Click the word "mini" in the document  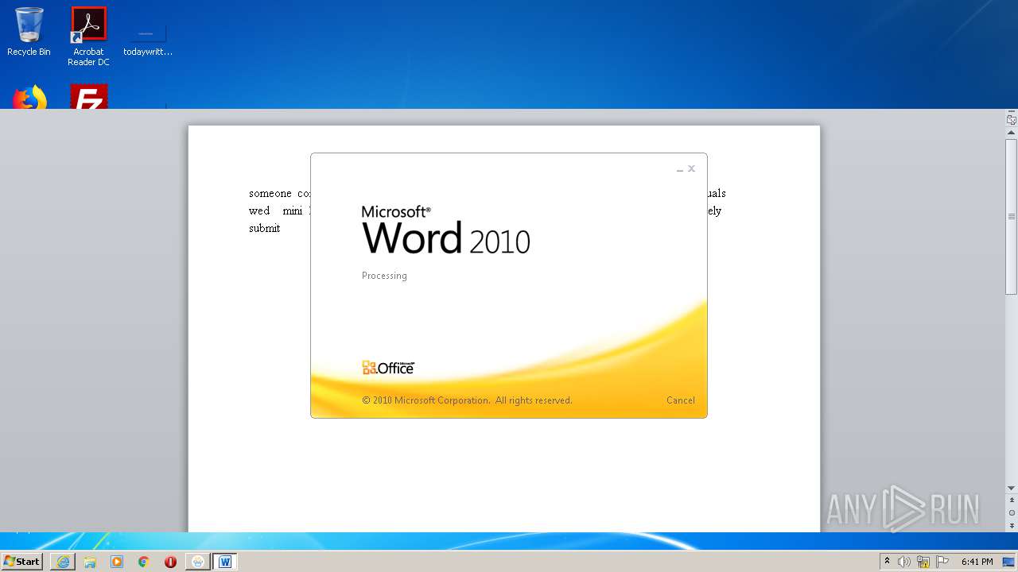[293, 211]
